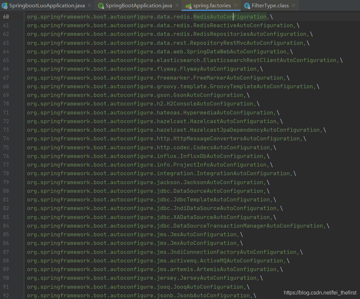This screenshot has width=360, height=299.
Task: Click JacksonAutoConfiguration entry
Action: [223, 182]
